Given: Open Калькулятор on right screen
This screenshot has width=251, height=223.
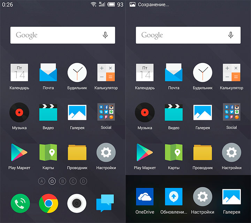Looking at the screenshot, I should coord(231,72).
